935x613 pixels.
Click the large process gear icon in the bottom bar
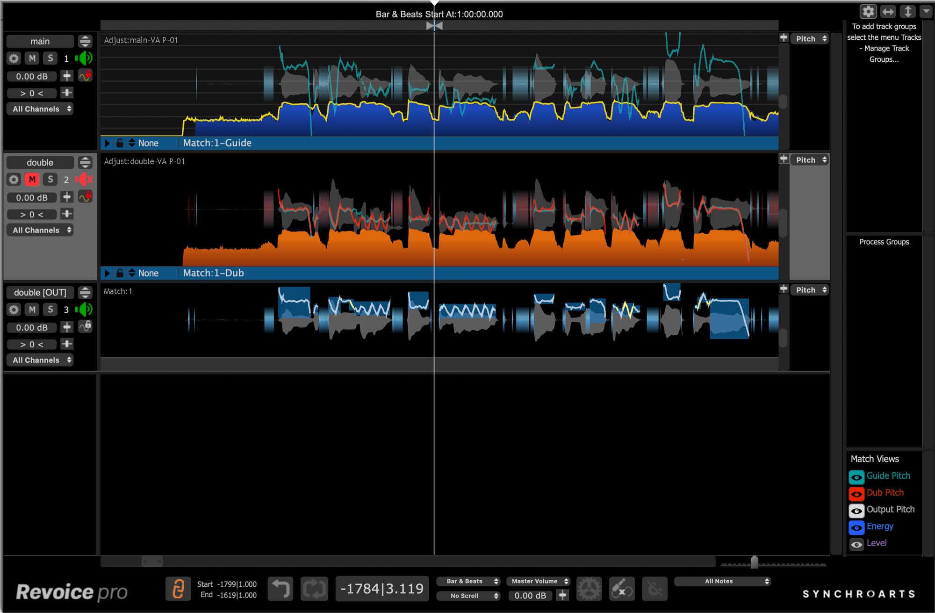click(x=589, y=589)
